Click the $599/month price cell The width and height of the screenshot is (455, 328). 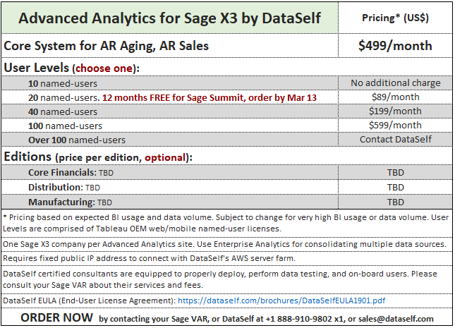pyautogui.click(x=395, y=126)
